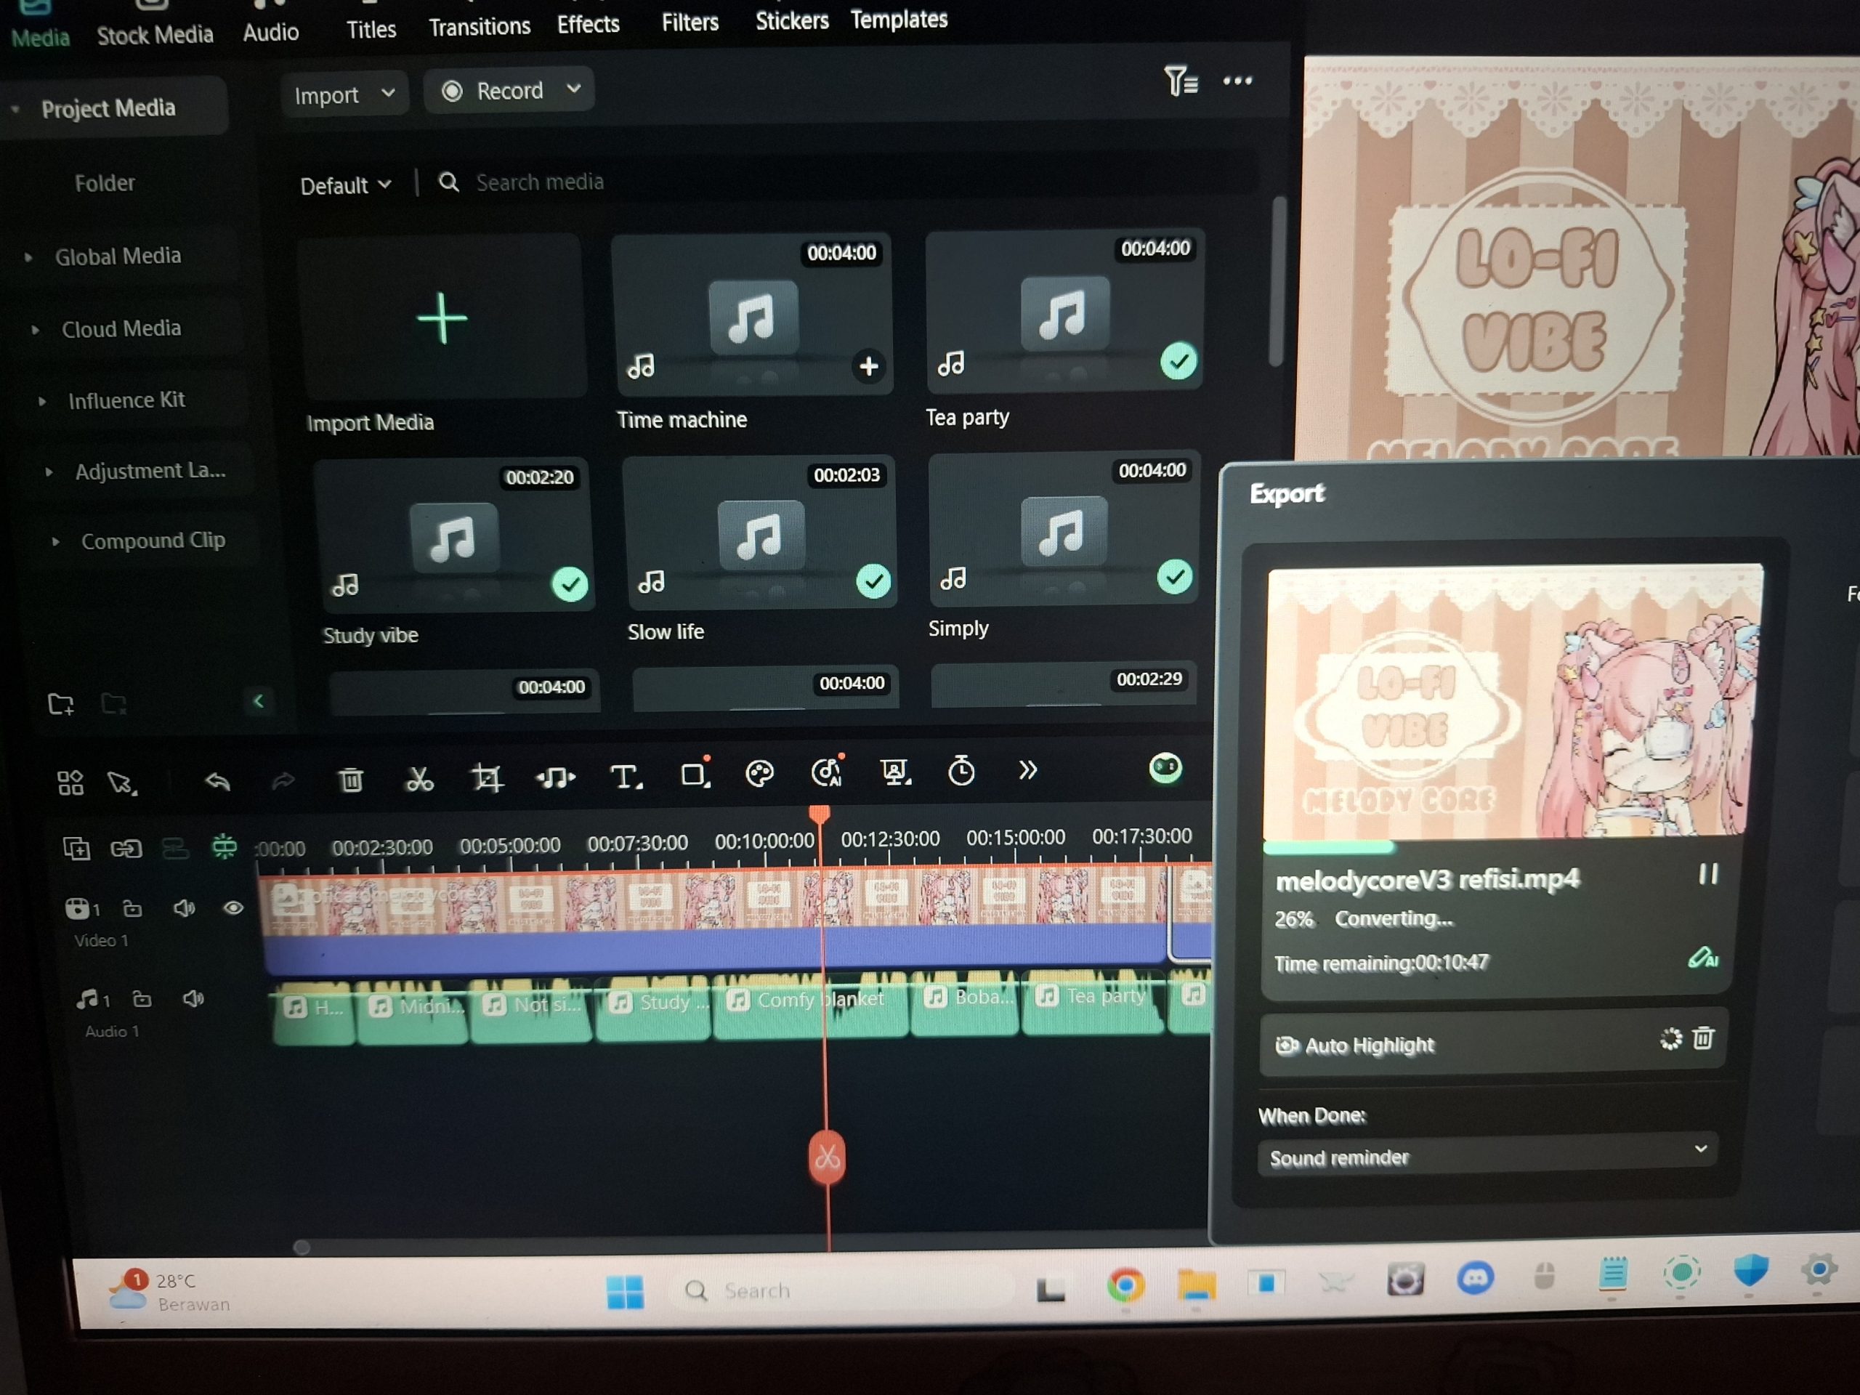Select the Folder tree item
This screenshot has height=1395, width=1860.
pyautogui.click(x=105, y=182)
